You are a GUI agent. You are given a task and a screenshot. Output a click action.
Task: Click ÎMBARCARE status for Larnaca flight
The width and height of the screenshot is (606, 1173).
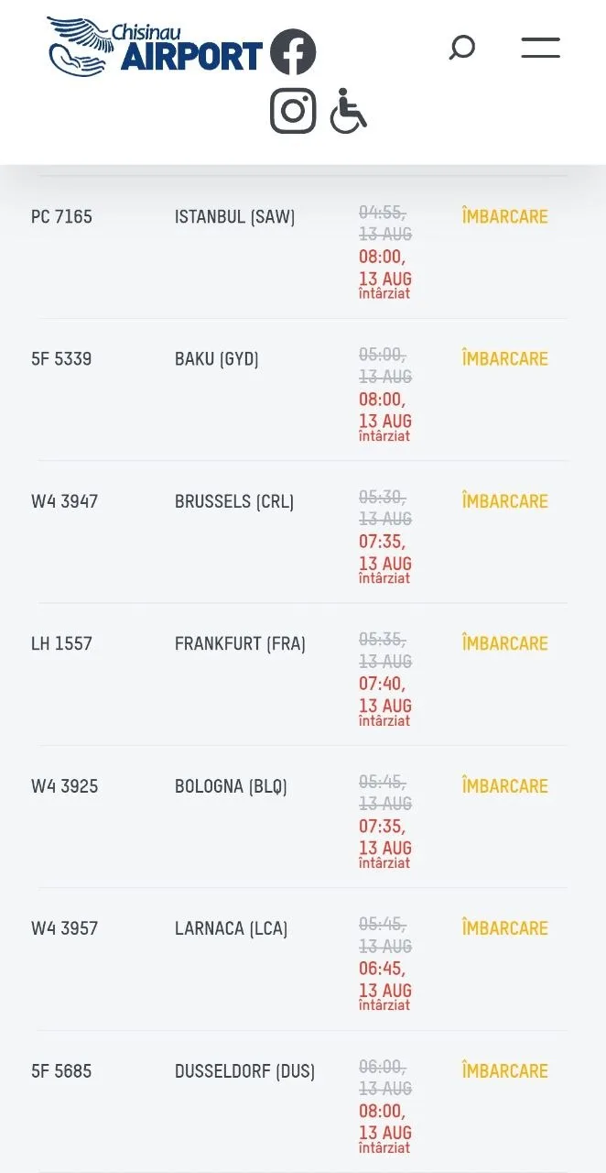click(x=505, y=928)
